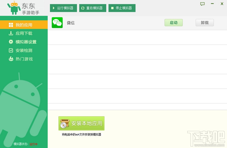
Task: Click the 东东手游助手 Android logo
Action: click(14, 8)
